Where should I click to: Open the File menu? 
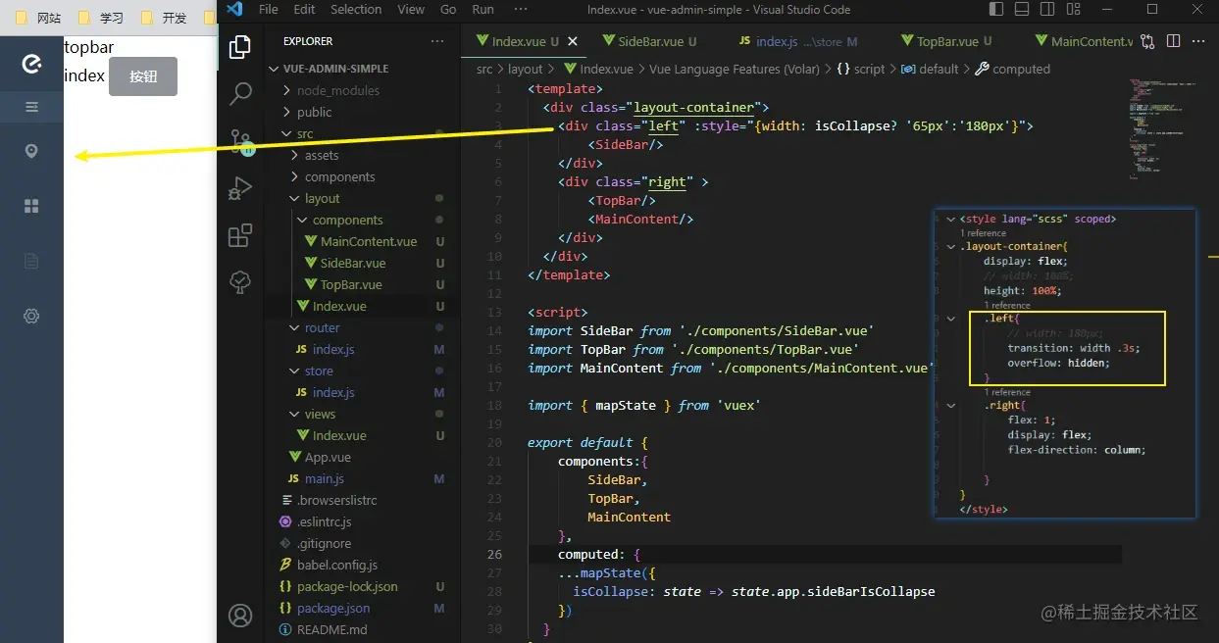pyautogui.click(x=268, y=9)
